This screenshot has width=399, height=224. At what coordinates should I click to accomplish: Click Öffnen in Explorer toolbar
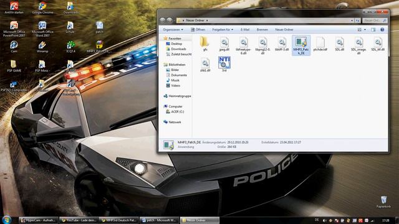click(198, 30)
